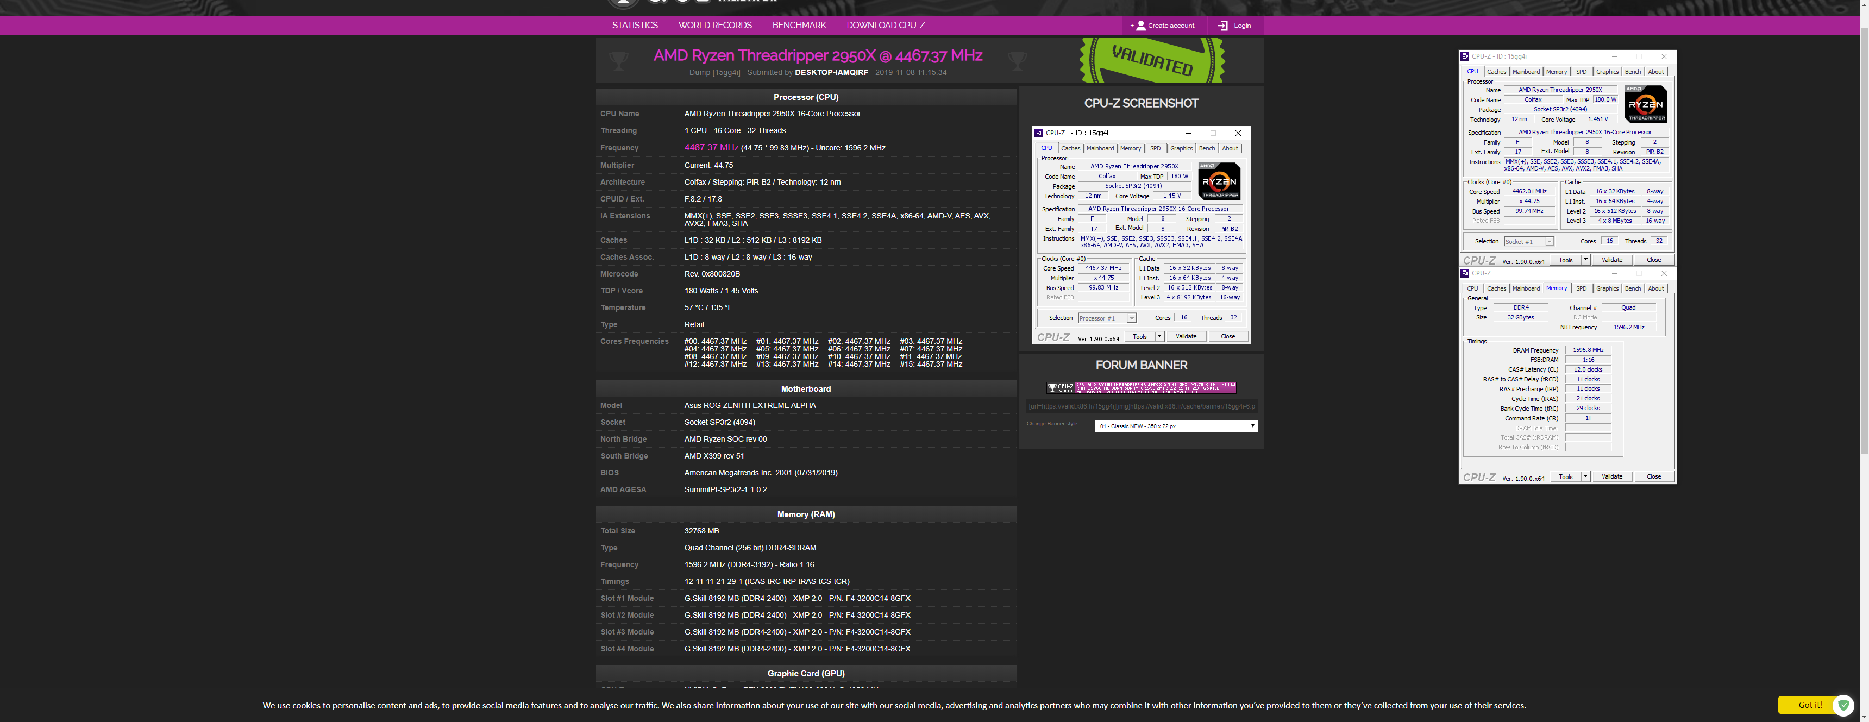Screen dimensions: 1869x722
Task: Click the Ryzen Threadripper logo in the webpage CPU-Z screenshot
Action: (x=1219, y=181)
